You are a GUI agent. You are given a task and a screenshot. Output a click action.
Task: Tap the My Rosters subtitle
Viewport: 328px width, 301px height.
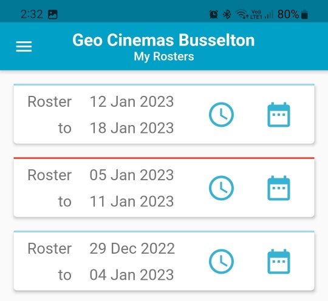(x=164, y=56)
